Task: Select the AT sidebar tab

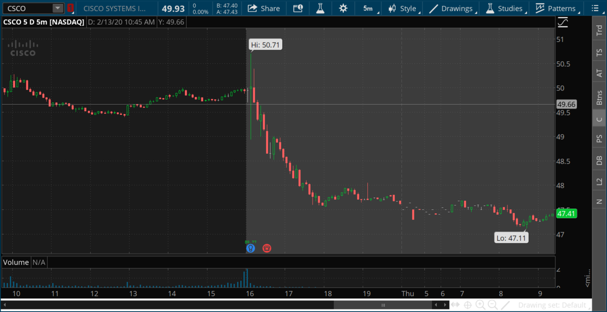Action: [599, 73]
